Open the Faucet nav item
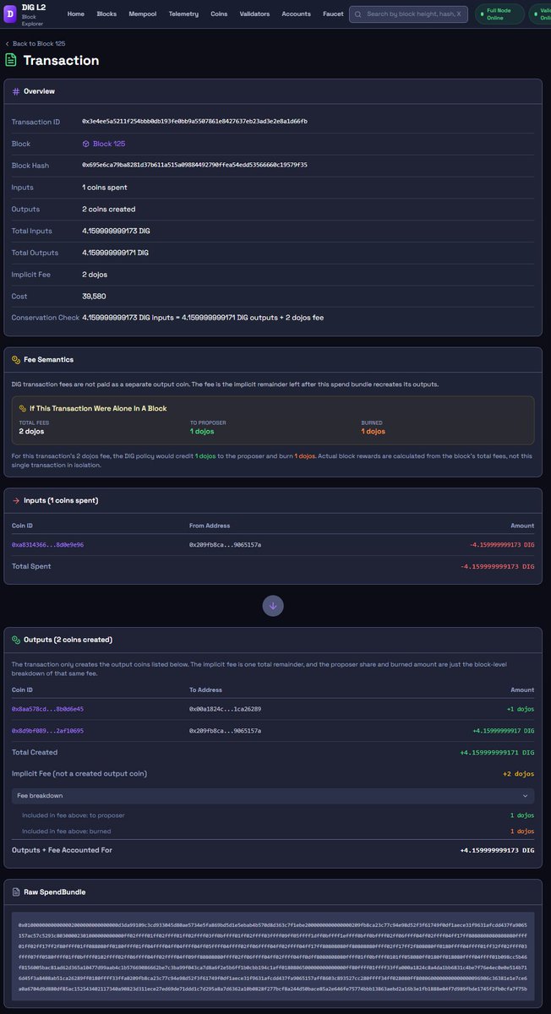Image resolution: width=551 pixels, height=1014 pixels. pos(333,14)
